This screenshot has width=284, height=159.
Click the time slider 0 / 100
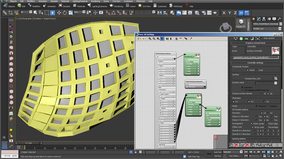(x=29, y=143)
